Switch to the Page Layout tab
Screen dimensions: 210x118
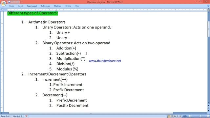[32, 6]
